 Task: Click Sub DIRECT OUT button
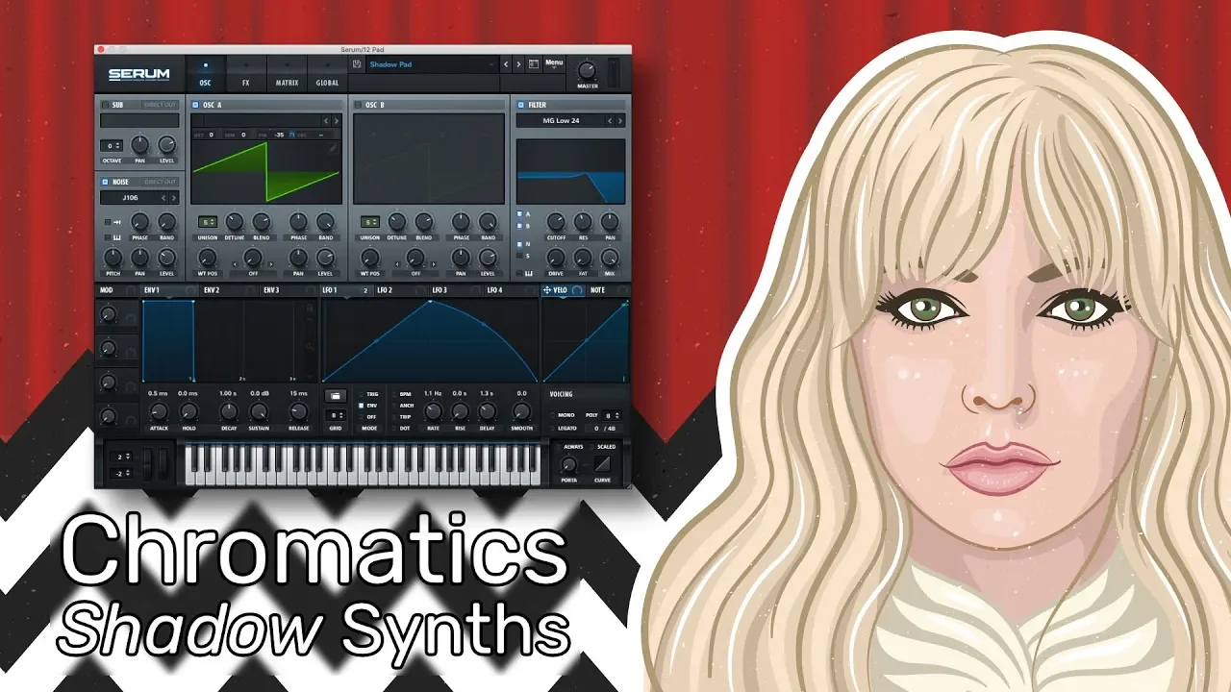(x=160, y=105)
